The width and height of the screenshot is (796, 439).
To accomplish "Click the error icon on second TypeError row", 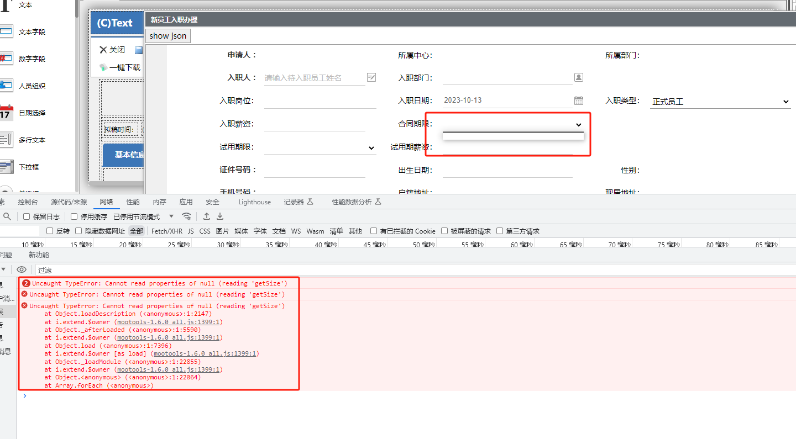I will (x=24, y=294).
